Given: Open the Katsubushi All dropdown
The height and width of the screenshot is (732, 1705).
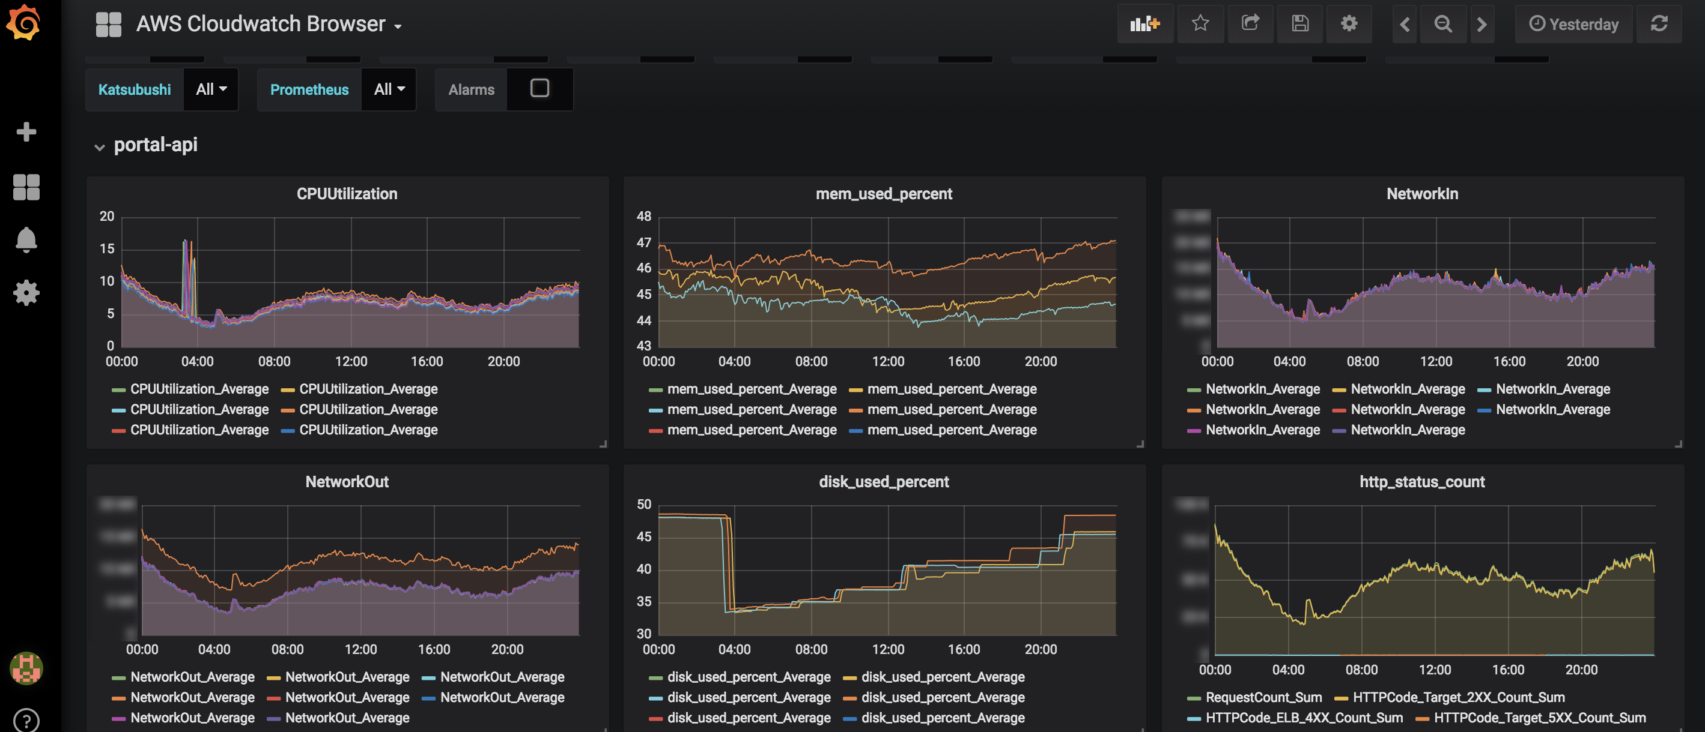Looking at the screenshot, I should [211, 89].
